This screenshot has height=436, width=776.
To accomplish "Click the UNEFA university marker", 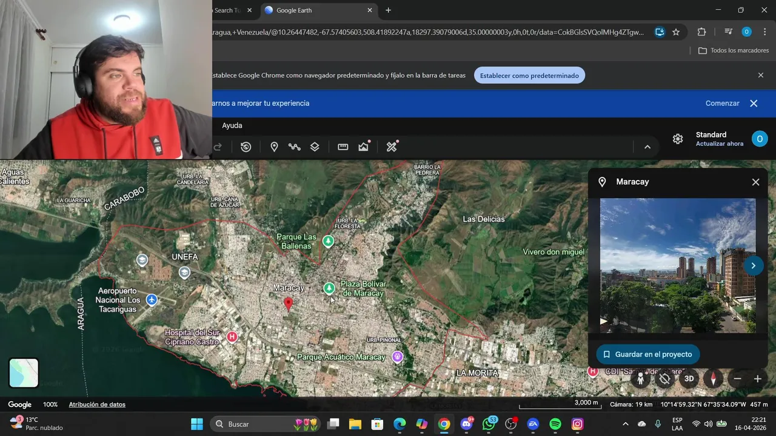I will pos(184,272).
